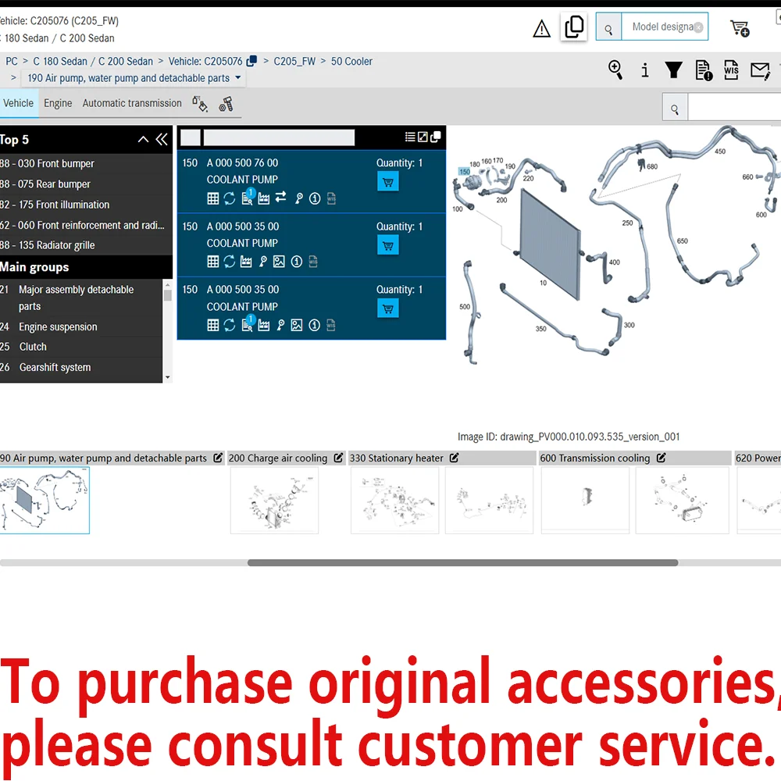Collapse the sidebar with the double left arrows
Image resolution: width=781 pixels, height=781 pixels.
162,140
